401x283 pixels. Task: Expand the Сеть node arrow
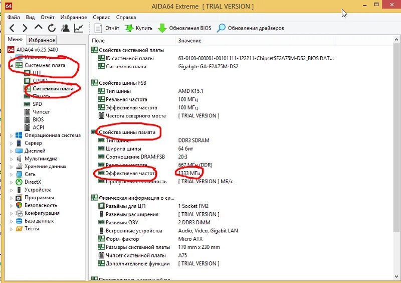click(11, 175)
